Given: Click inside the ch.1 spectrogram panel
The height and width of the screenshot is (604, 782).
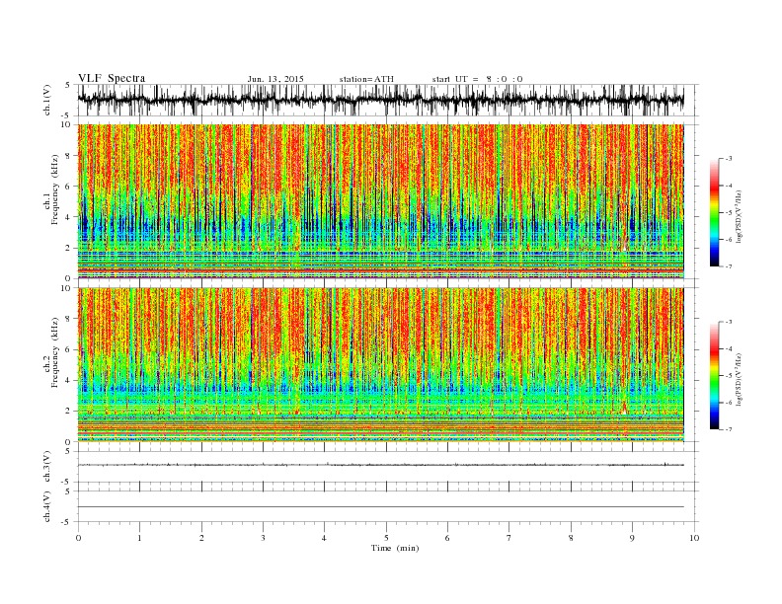Looking at the screenshot, I should click(x=380, y=201).
